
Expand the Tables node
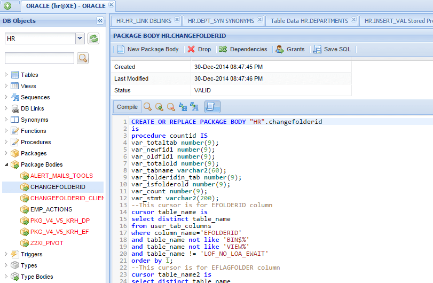6,75
